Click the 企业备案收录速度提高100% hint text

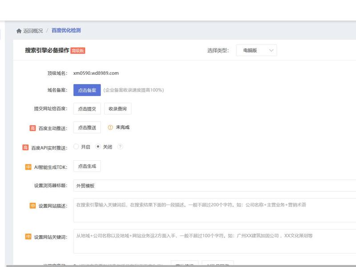click(x=133, y=90)
